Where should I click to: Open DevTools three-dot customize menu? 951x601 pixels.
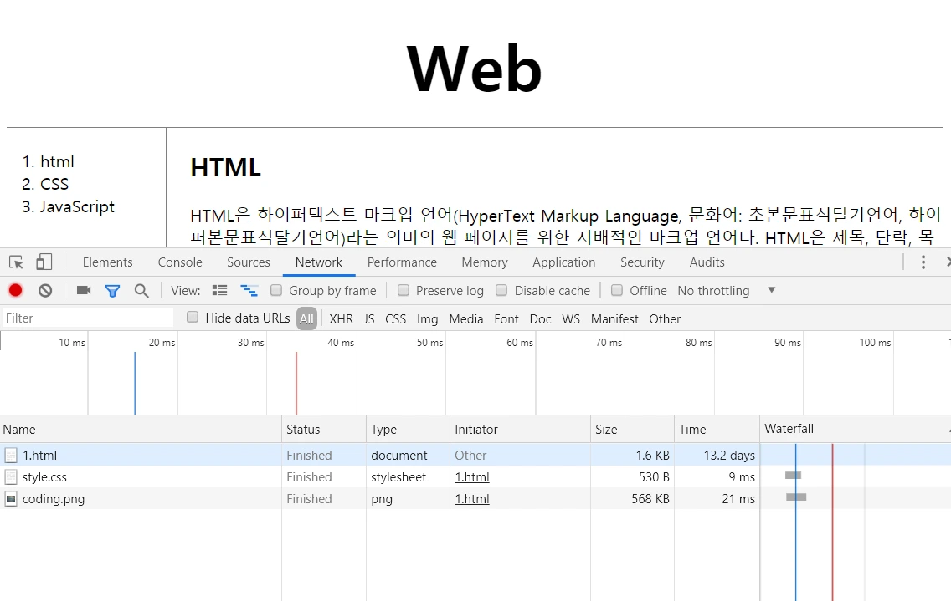coord(923,262)
